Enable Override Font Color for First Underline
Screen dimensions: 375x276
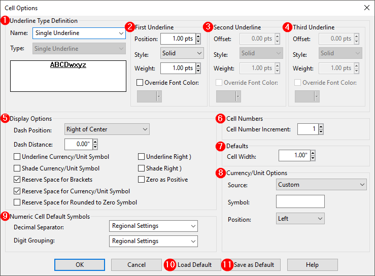(140, 83)
